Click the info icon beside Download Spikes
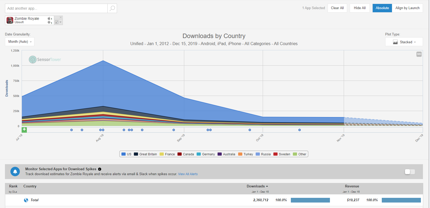The width and height of the screenshot is (430, 208). point(100,169)
